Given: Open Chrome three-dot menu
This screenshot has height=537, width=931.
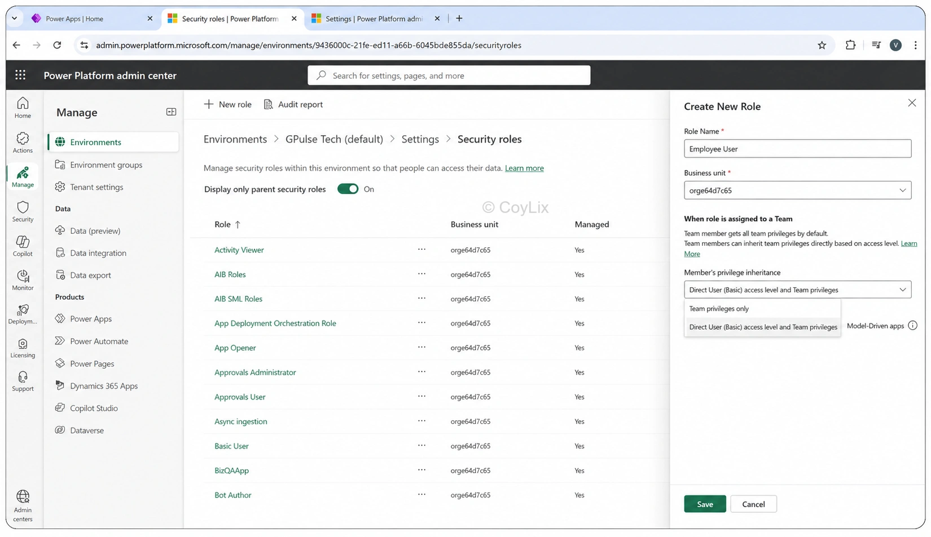Looking at the screenshot, I should (915, 45).
